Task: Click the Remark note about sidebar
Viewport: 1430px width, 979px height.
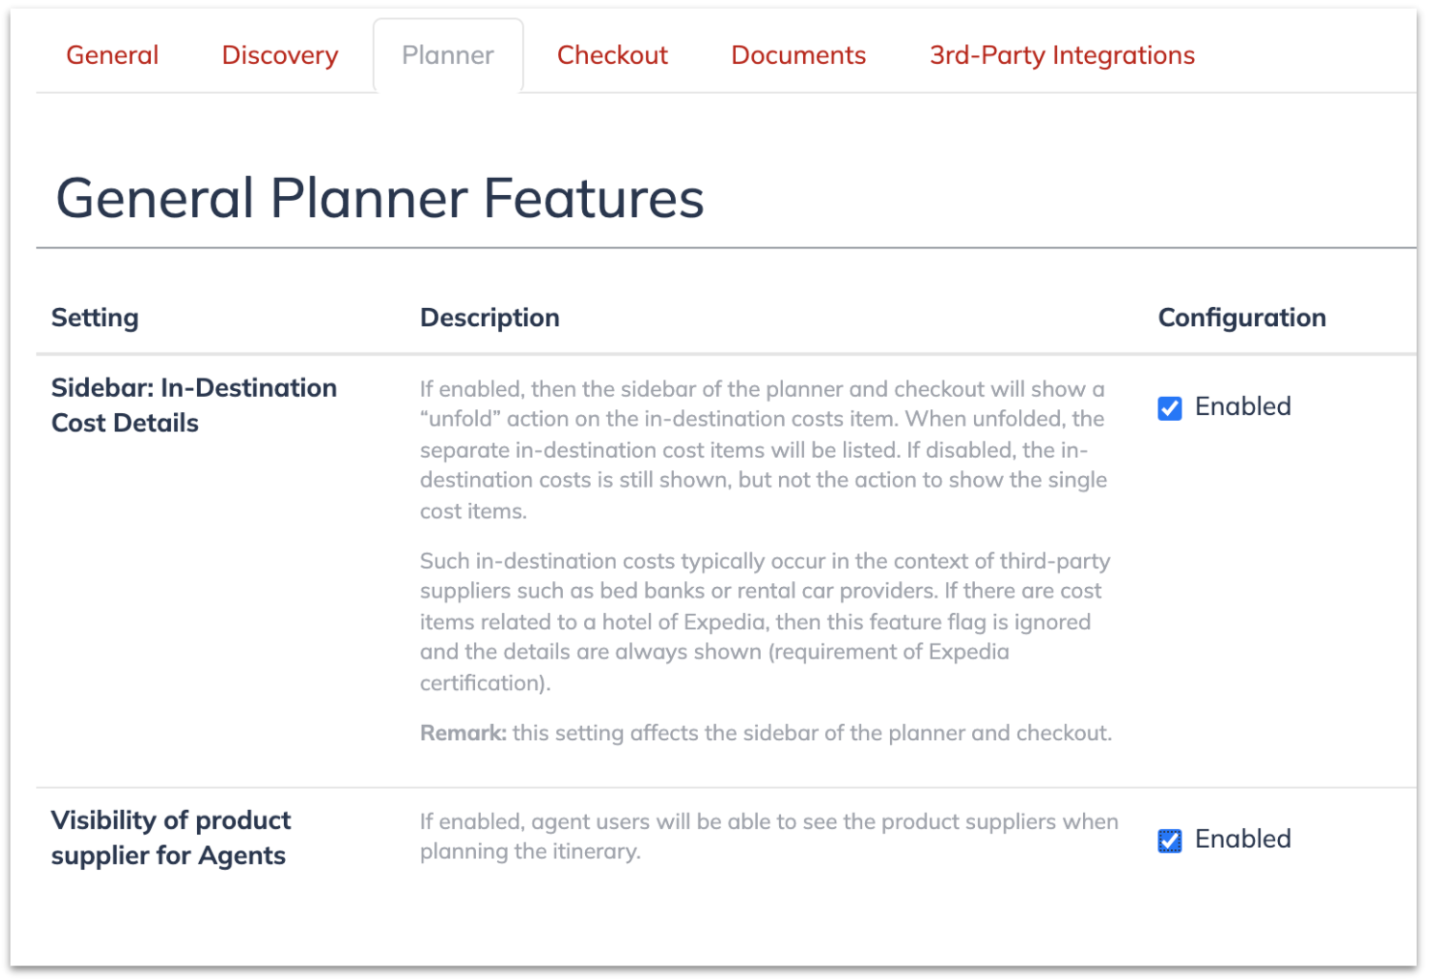Action: pos(766,733)
